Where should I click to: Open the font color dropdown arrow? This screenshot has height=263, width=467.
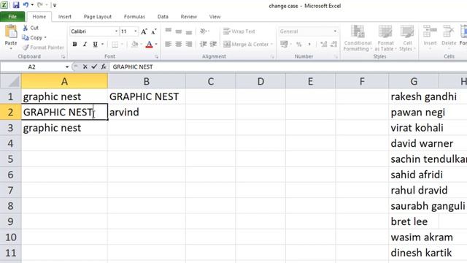click(x=156, y=44)
